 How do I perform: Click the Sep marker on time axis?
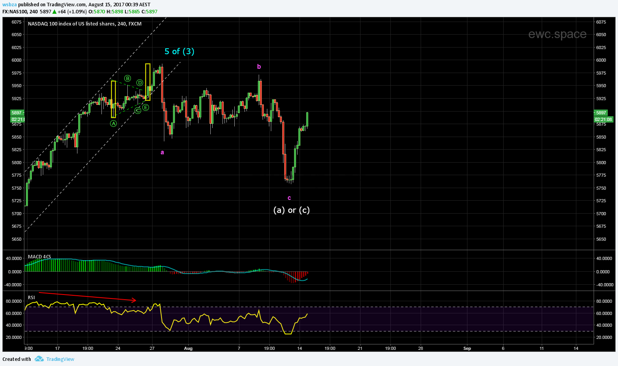pos(467,348)
